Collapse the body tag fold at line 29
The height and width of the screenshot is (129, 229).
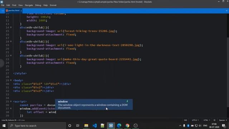click(x=11, y=80)
